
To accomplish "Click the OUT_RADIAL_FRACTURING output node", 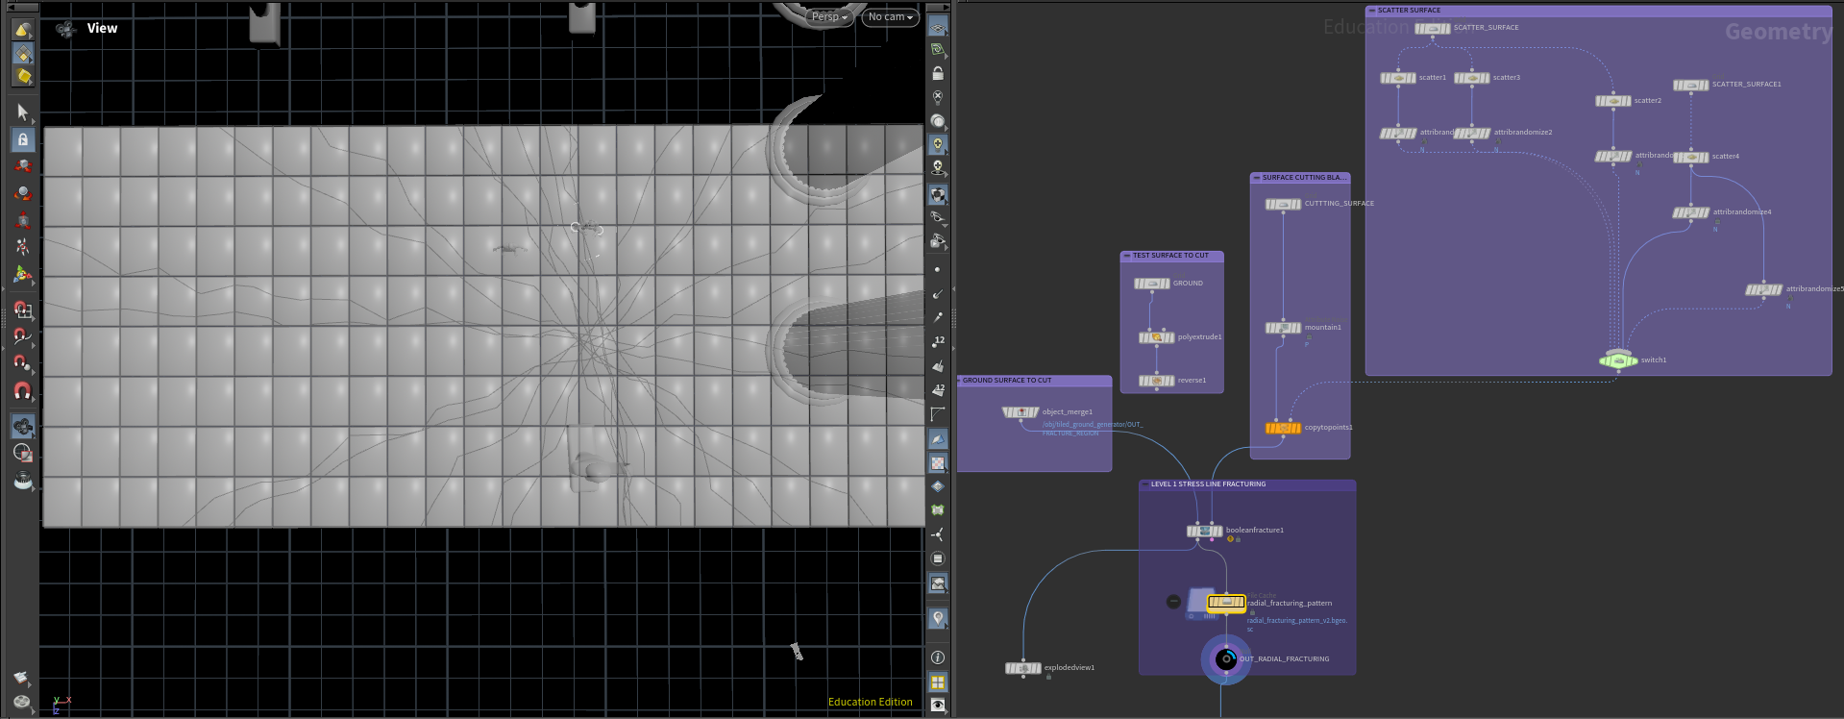I will pos(1226,659).
